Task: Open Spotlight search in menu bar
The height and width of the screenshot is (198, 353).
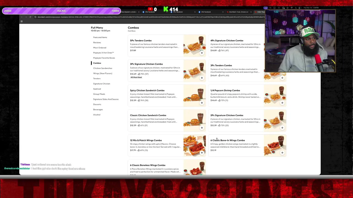Action: 296,8
